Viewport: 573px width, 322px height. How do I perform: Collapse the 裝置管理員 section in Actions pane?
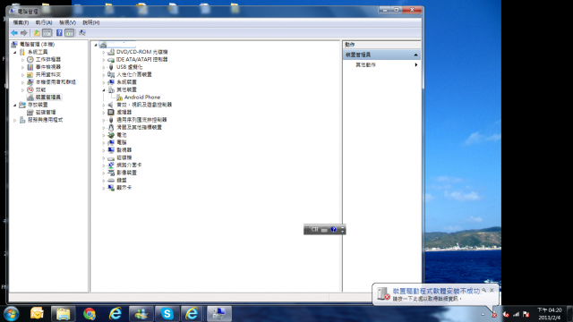coord(415,55)
